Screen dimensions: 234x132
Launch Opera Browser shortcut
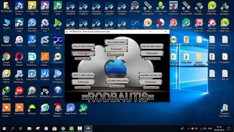19,59
